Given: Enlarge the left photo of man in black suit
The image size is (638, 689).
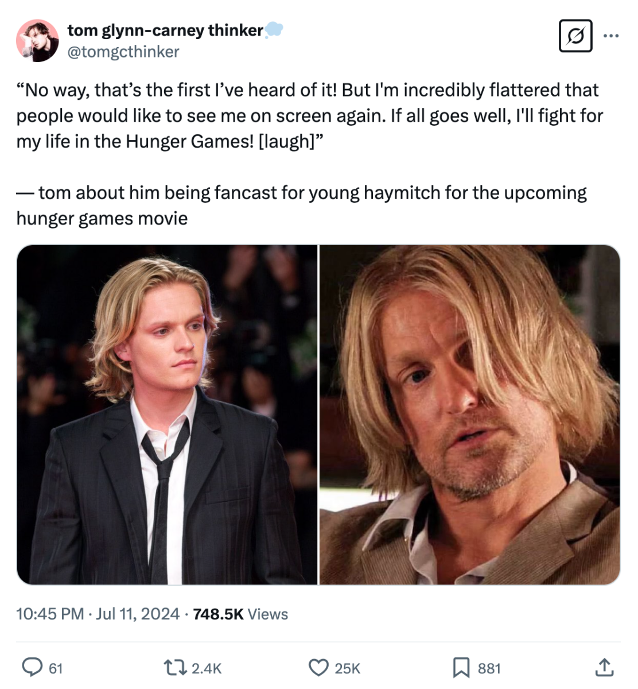Looking at the screenshot, I should coord(167,415).
